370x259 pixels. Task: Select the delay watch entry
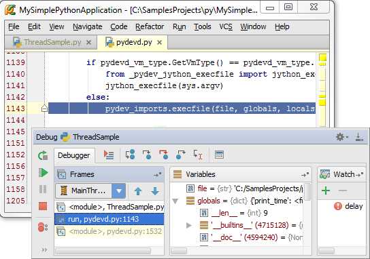coord(348,206)
